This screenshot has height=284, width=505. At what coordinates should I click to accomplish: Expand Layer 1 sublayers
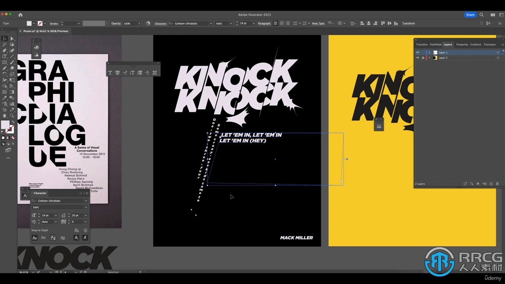[x=429, y=52]
